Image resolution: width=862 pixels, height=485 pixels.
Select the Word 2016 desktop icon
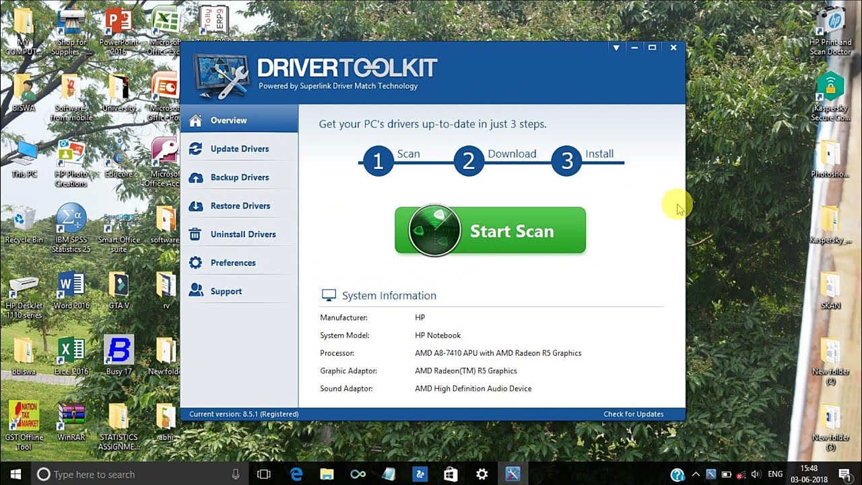coord(71,291)
